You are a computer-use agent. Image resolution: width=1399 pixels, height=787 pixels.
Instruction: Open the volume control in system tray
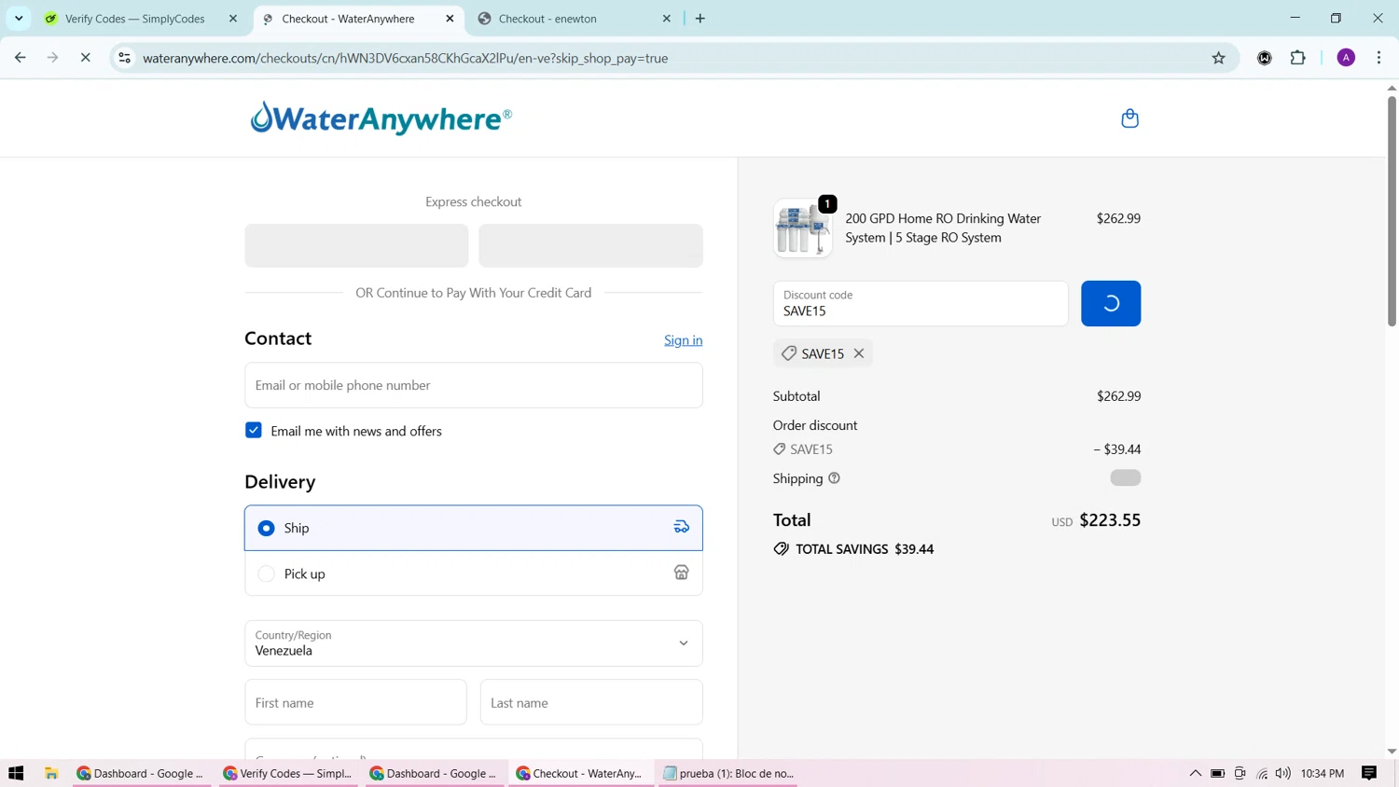point(1283,773)
